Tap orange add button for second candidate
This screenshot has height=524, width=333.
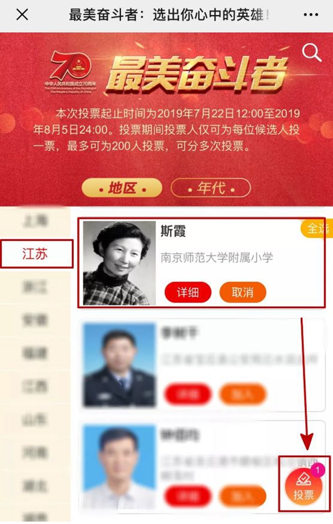pyautogui.click(x=243, y=394)
